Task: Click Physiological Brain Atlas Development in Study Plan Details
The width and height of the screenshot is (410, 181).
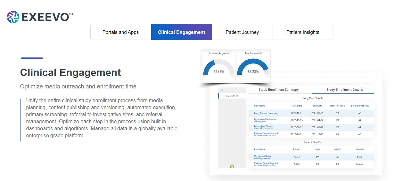Action: click(x=265, y=120)
